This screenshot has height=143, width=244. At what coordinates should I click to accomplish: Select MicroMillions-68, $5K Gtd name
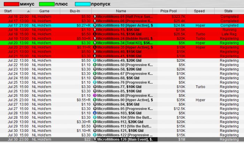tap(118, 78)
